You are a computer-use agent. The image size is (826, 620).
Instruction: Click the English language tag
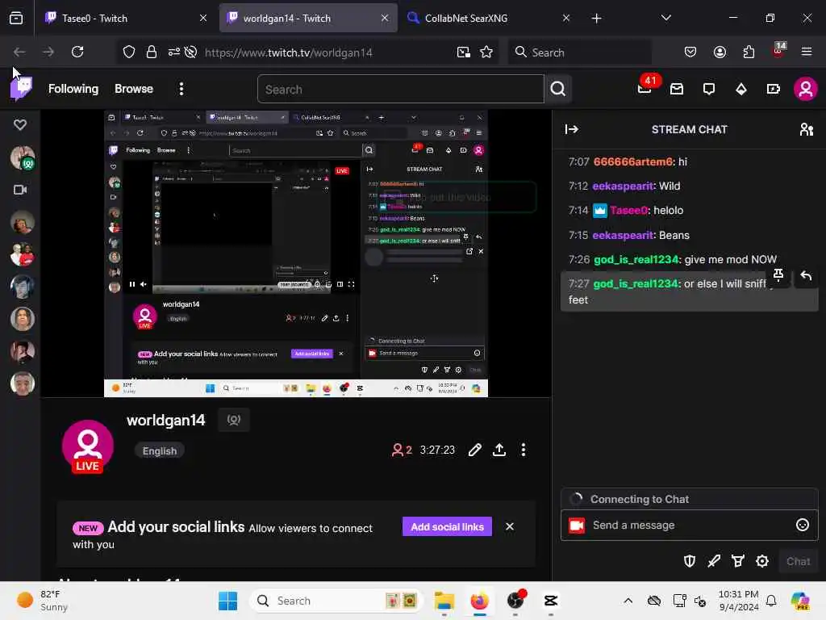160,450
